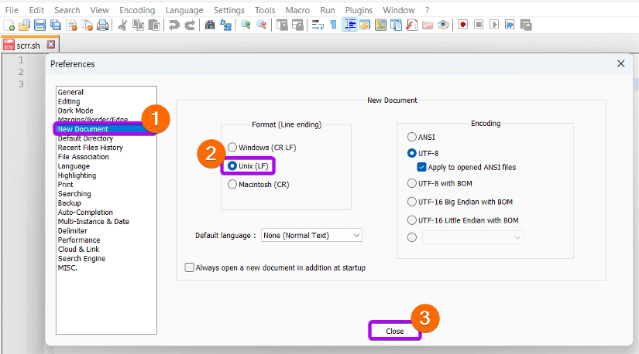Open the Function List toolbar icon

[412, 26]
